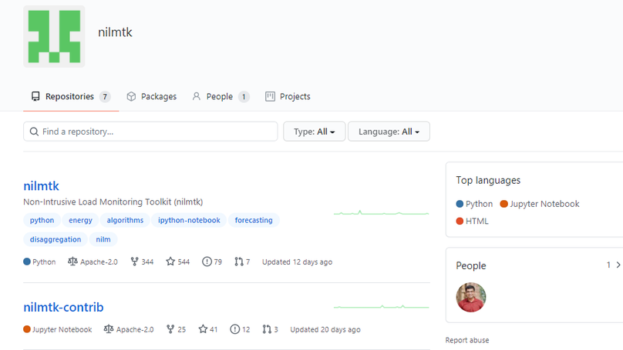Switch to the Projects tab

point(287,97)
